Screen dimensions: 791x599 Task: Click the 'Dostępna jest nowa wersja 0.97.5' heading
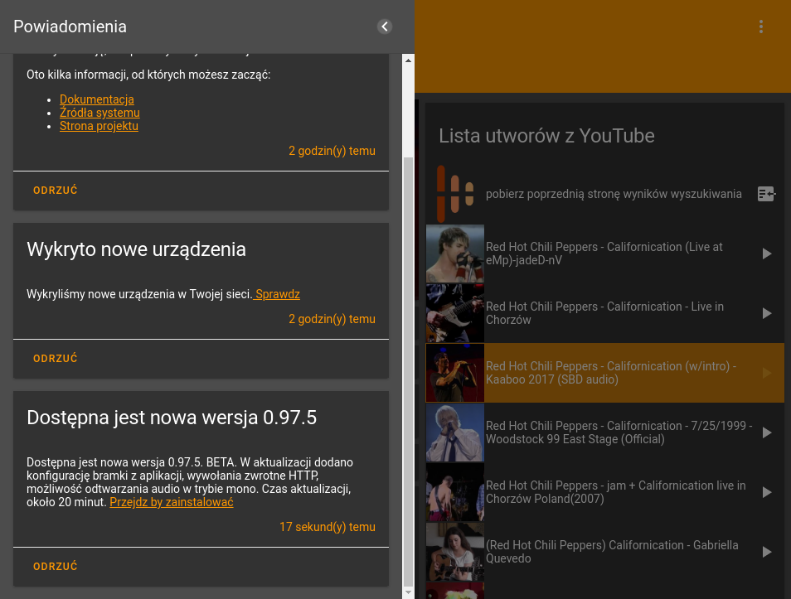[172, 418]
